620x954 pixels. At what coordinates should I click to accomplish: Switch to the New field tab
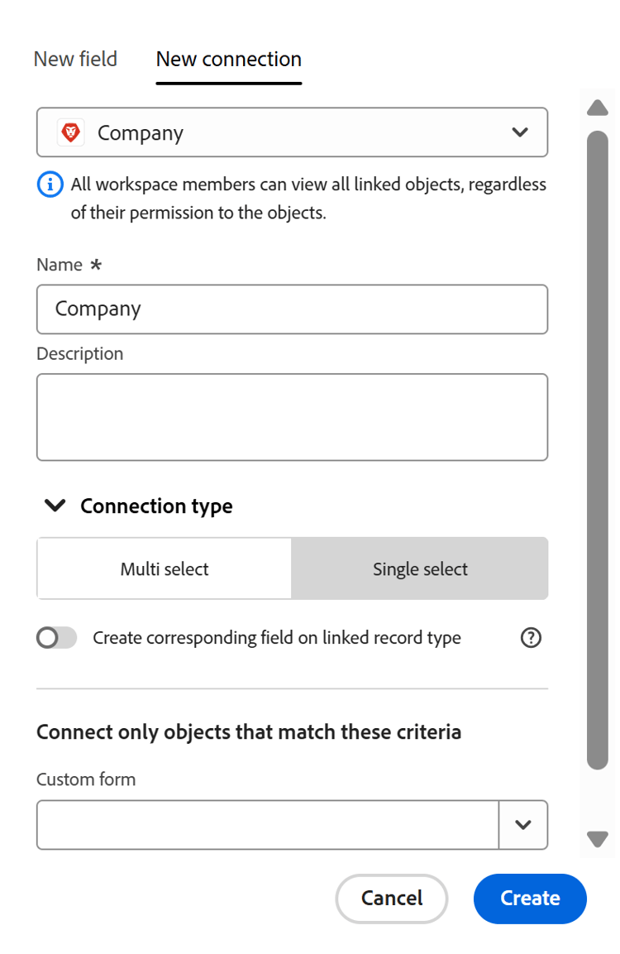click(74, 59)
